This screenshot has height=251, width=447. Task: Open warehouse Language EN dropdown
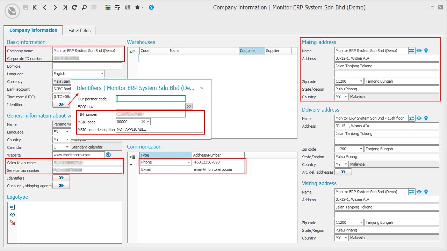coord(67,132)
